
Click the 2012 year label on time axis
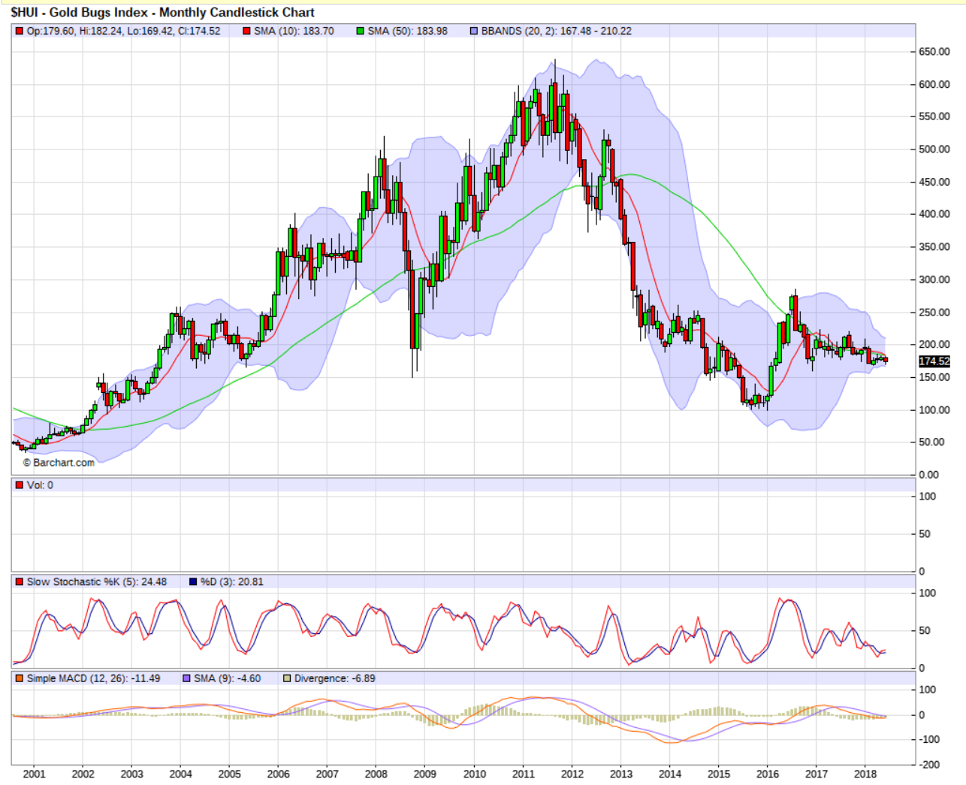point(572,774)
